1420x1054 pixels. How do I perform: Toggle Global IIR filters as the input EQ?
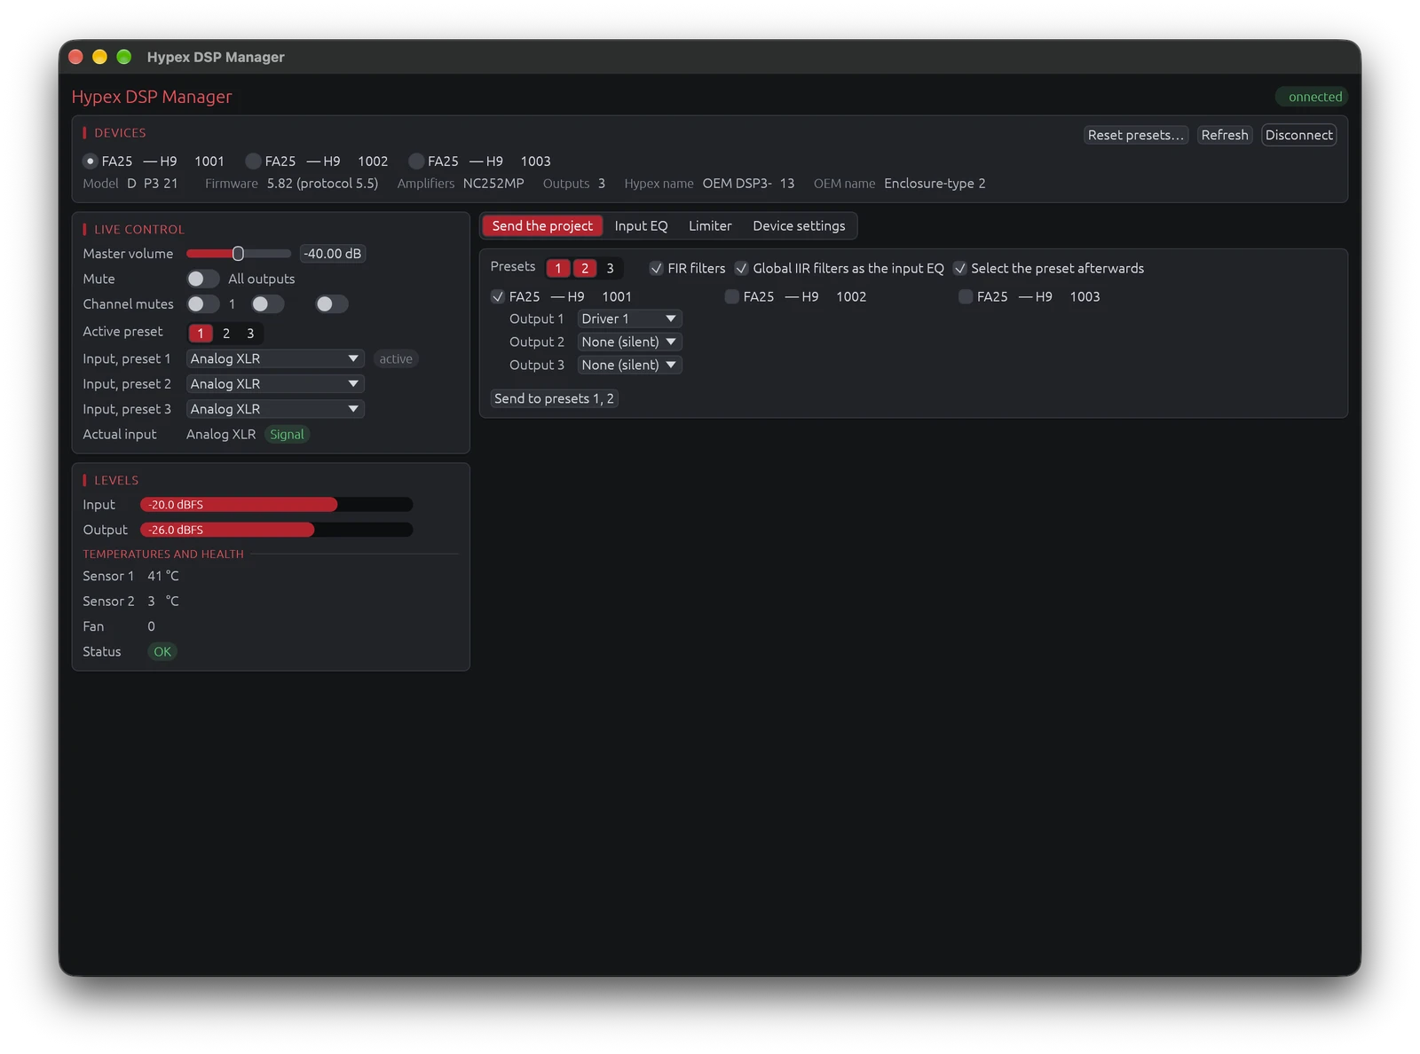click(x=742, y=269)
